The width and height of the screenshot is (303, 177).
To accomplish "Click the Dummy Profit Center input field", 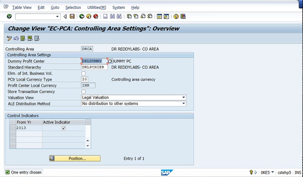I will [x=94, y=61].
